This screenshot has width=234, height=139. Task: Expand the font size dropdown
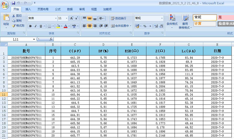(x=67, y=18)
